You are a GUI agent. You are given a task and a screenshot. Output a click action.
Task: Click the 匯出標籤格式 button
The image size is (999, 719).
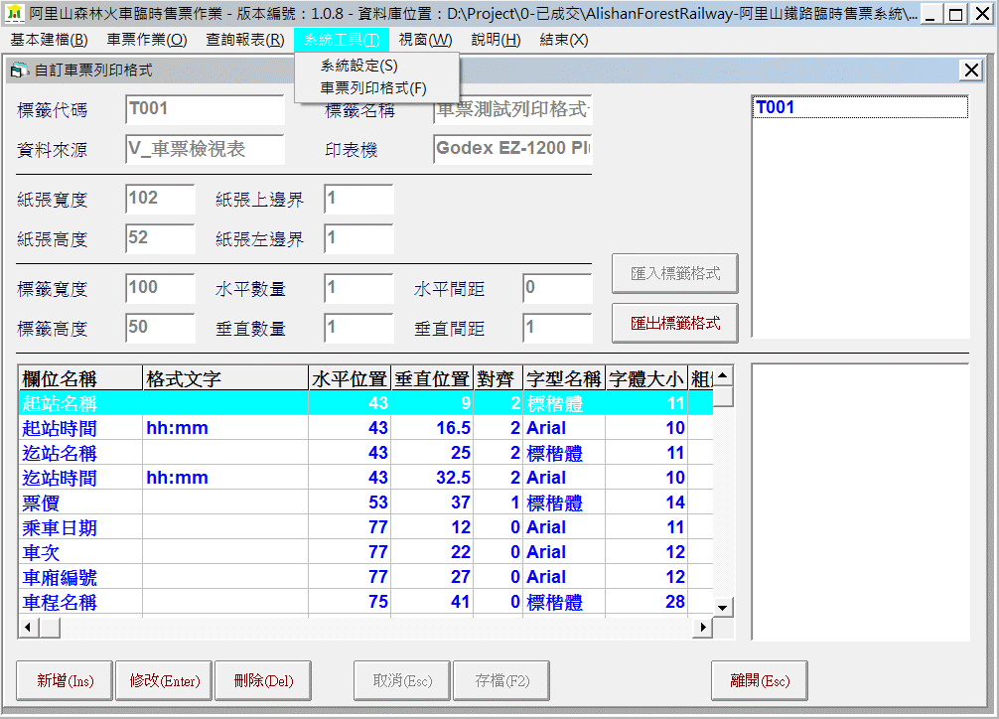[x=675, y=323]
